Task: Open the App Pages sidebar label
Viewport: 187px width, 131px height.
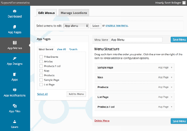Action: coord(15,32)
